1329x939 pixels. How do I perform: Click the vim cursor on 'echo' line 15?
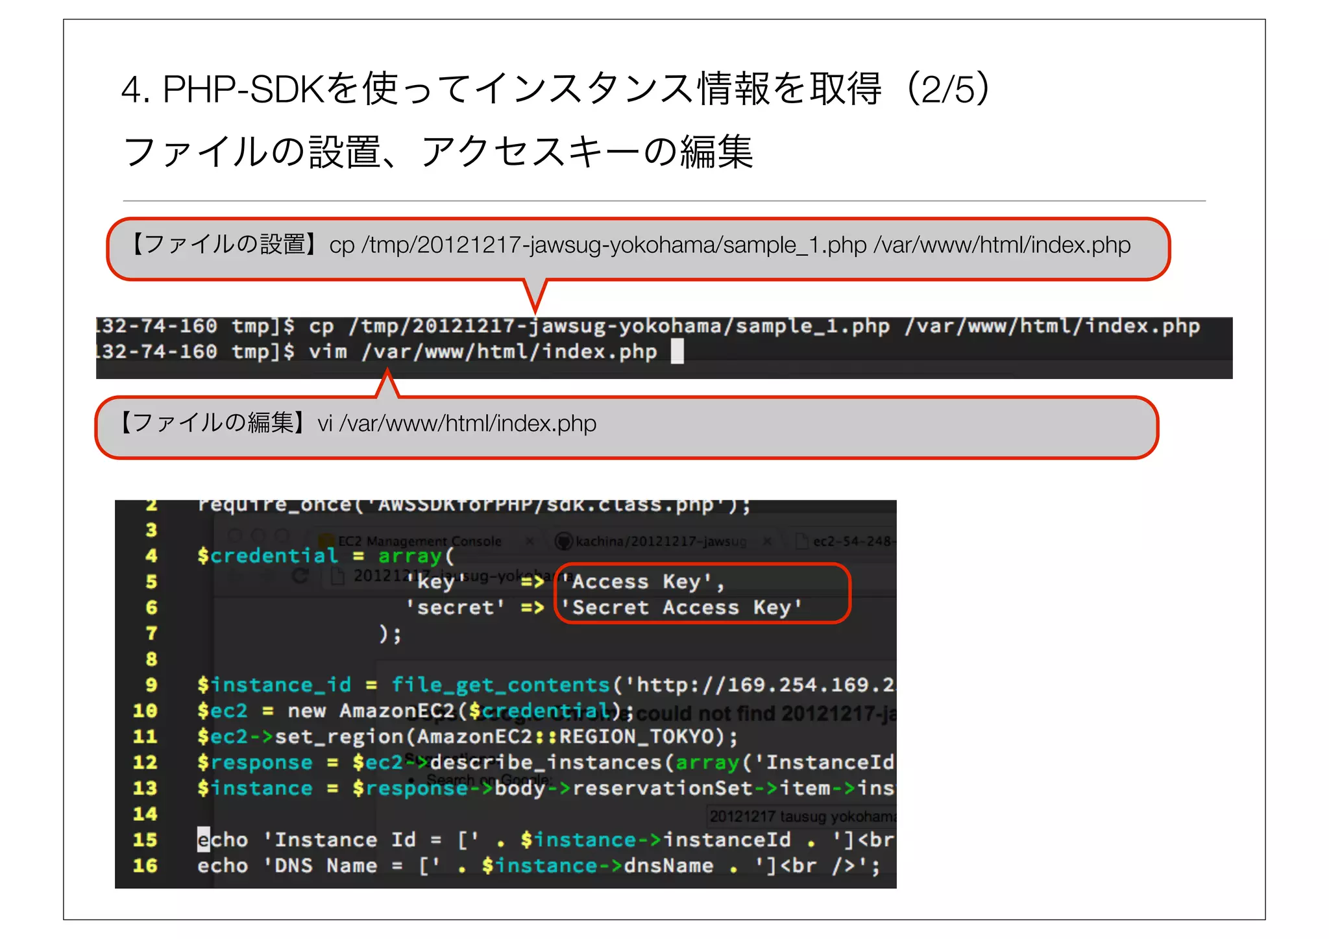(x=204, y=840)
